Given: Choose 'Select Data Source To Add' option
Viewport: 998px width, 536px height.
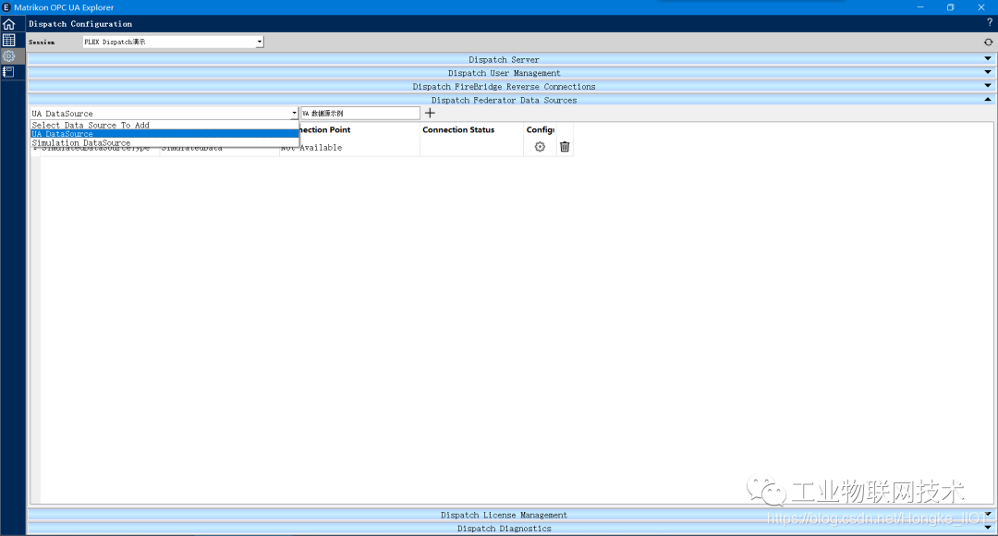Looking at the screenshot, I should coord(164,126).
